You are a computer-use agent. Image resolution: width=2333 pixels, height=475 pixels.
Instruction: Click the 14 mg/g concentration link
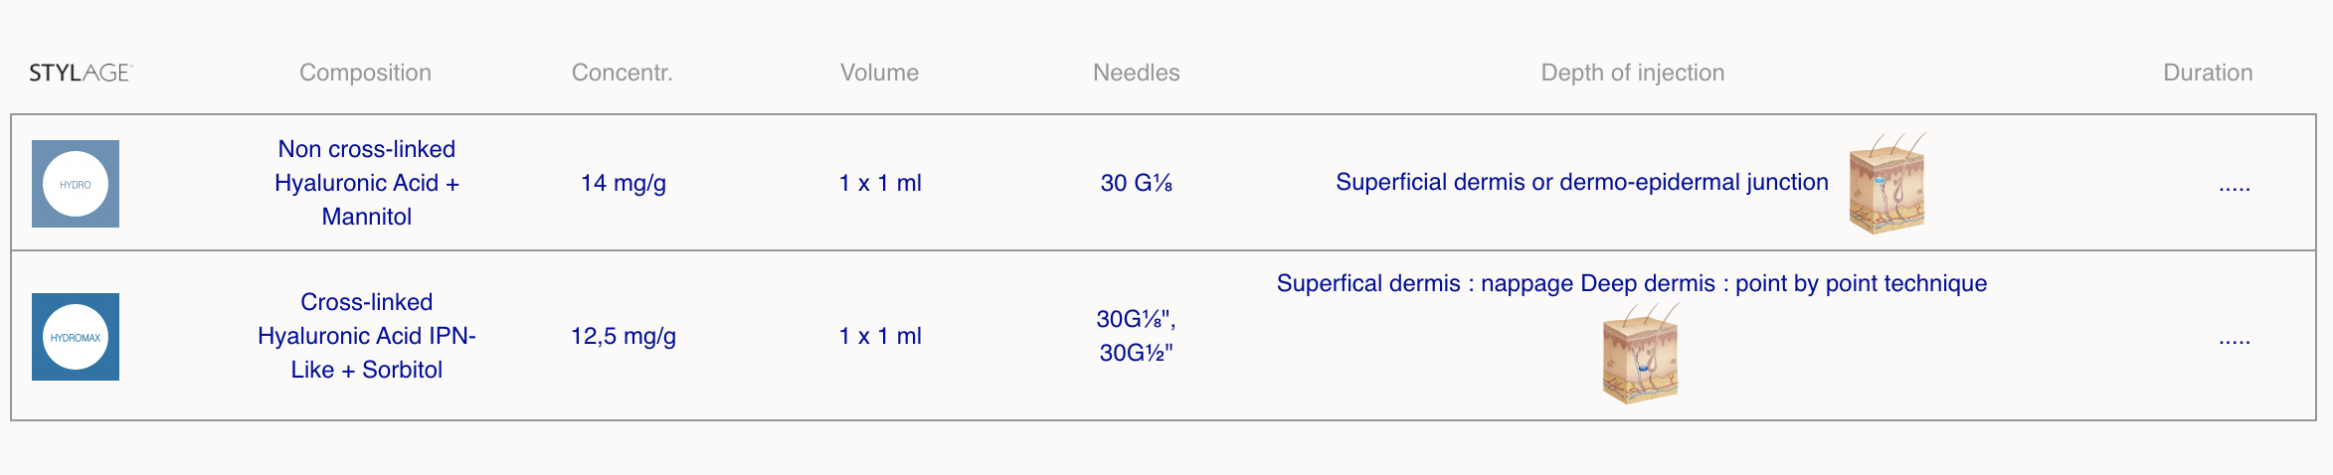click(624, 183)
